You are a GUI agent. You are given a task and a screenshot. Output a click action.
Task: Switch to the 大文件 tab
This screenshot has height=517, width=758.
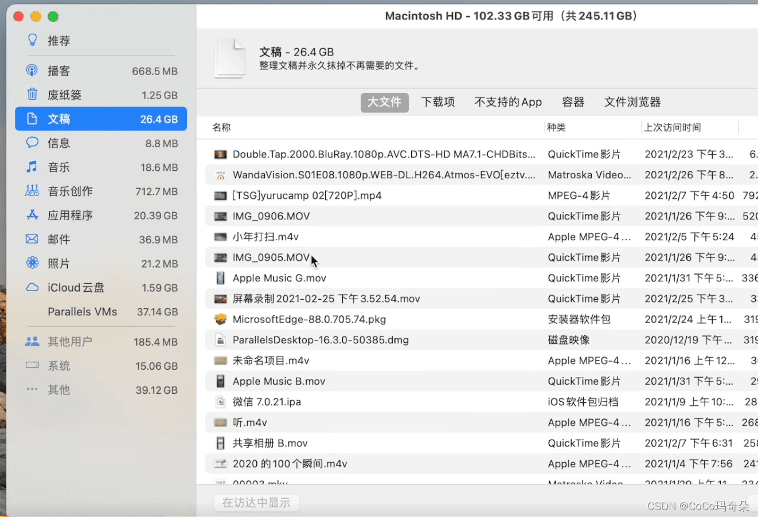(x=384, y=102)
